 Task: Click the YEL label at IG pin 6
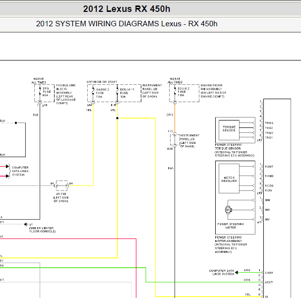pyautogui.click(x=247, y=295)
